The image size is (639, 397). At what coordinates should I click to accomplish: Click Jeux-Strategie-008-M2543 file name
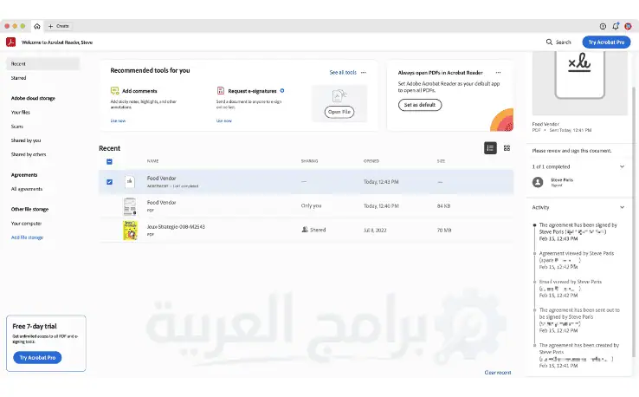(x=176, y=227)
